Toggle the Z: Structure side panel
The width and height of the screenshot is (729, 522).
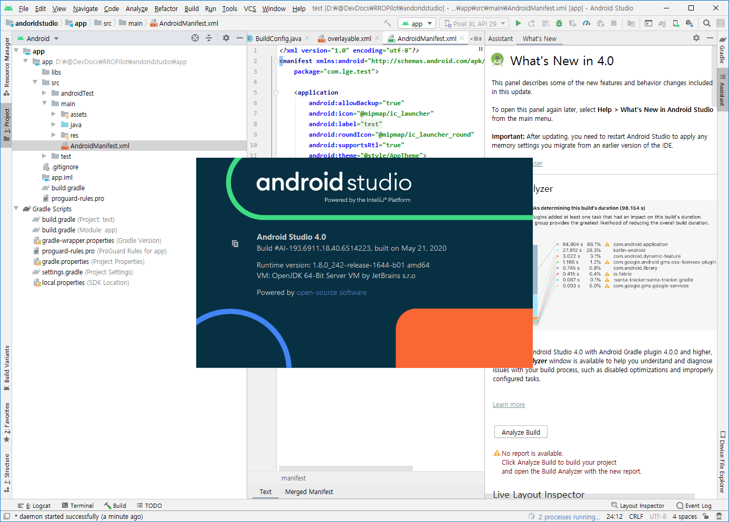click(6, 472)
